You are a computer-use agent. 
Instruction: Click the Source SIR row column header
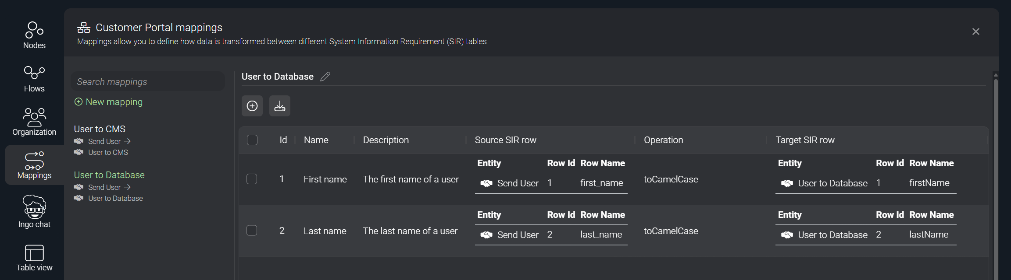(x=506, y=140)
